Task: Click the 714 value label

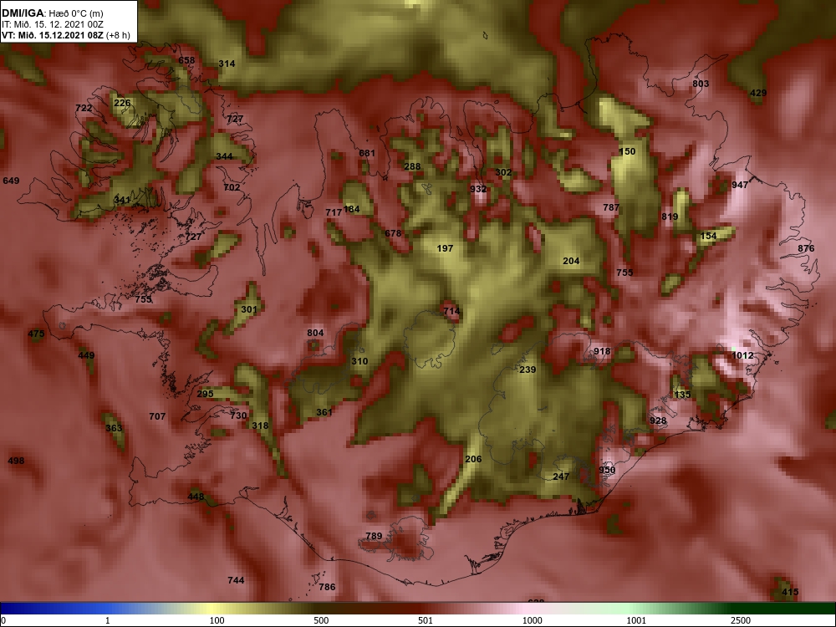Action: [451, 311]
